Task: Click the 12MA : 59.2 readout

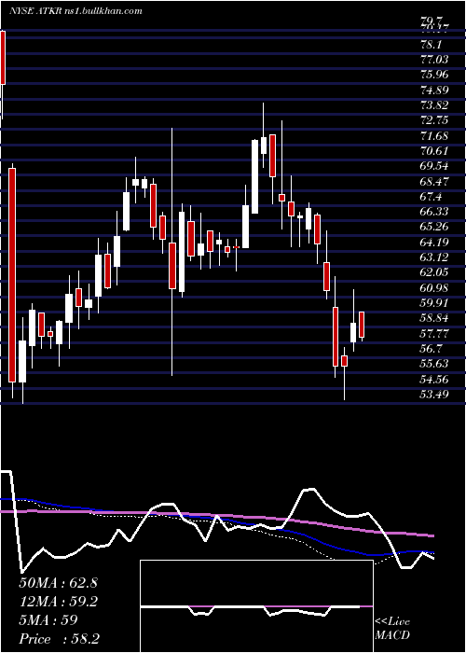Action: point(58,602)
